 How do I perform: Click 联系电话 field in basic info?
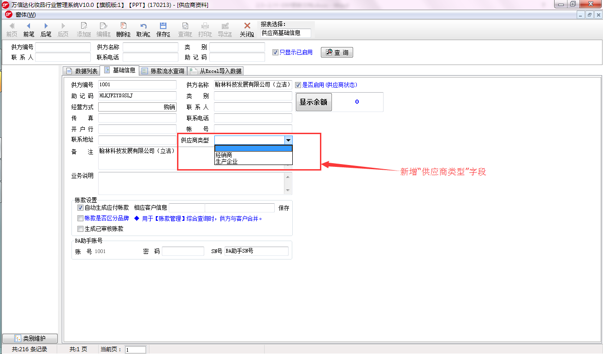tap(253, 118)
